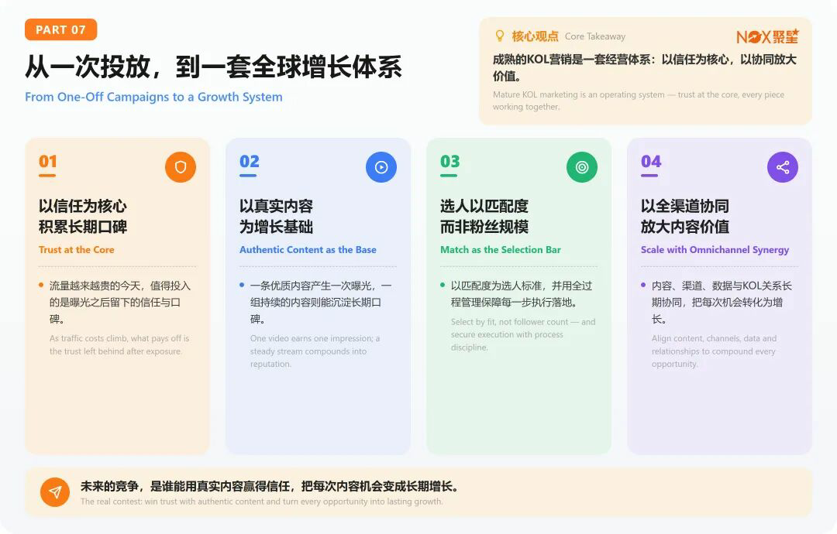Click the orange shield icon in card 01
This screenshot has height=534, width=837.
pyautogui.click(x=181, y=167)
